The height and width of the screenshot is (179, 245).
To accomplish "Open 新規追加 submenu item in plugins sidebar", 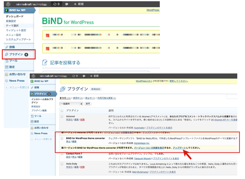I will 36,106.
